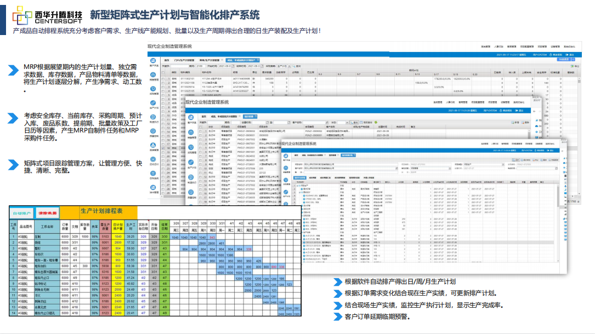The width and height of the screenshot is (595, 334).
Task: Open the 销售管理 sidebar icon in back window
Action: coord(154,76)
